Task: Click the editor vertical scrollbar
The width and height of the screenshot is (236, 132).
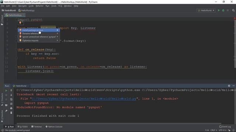Action: 235,44
